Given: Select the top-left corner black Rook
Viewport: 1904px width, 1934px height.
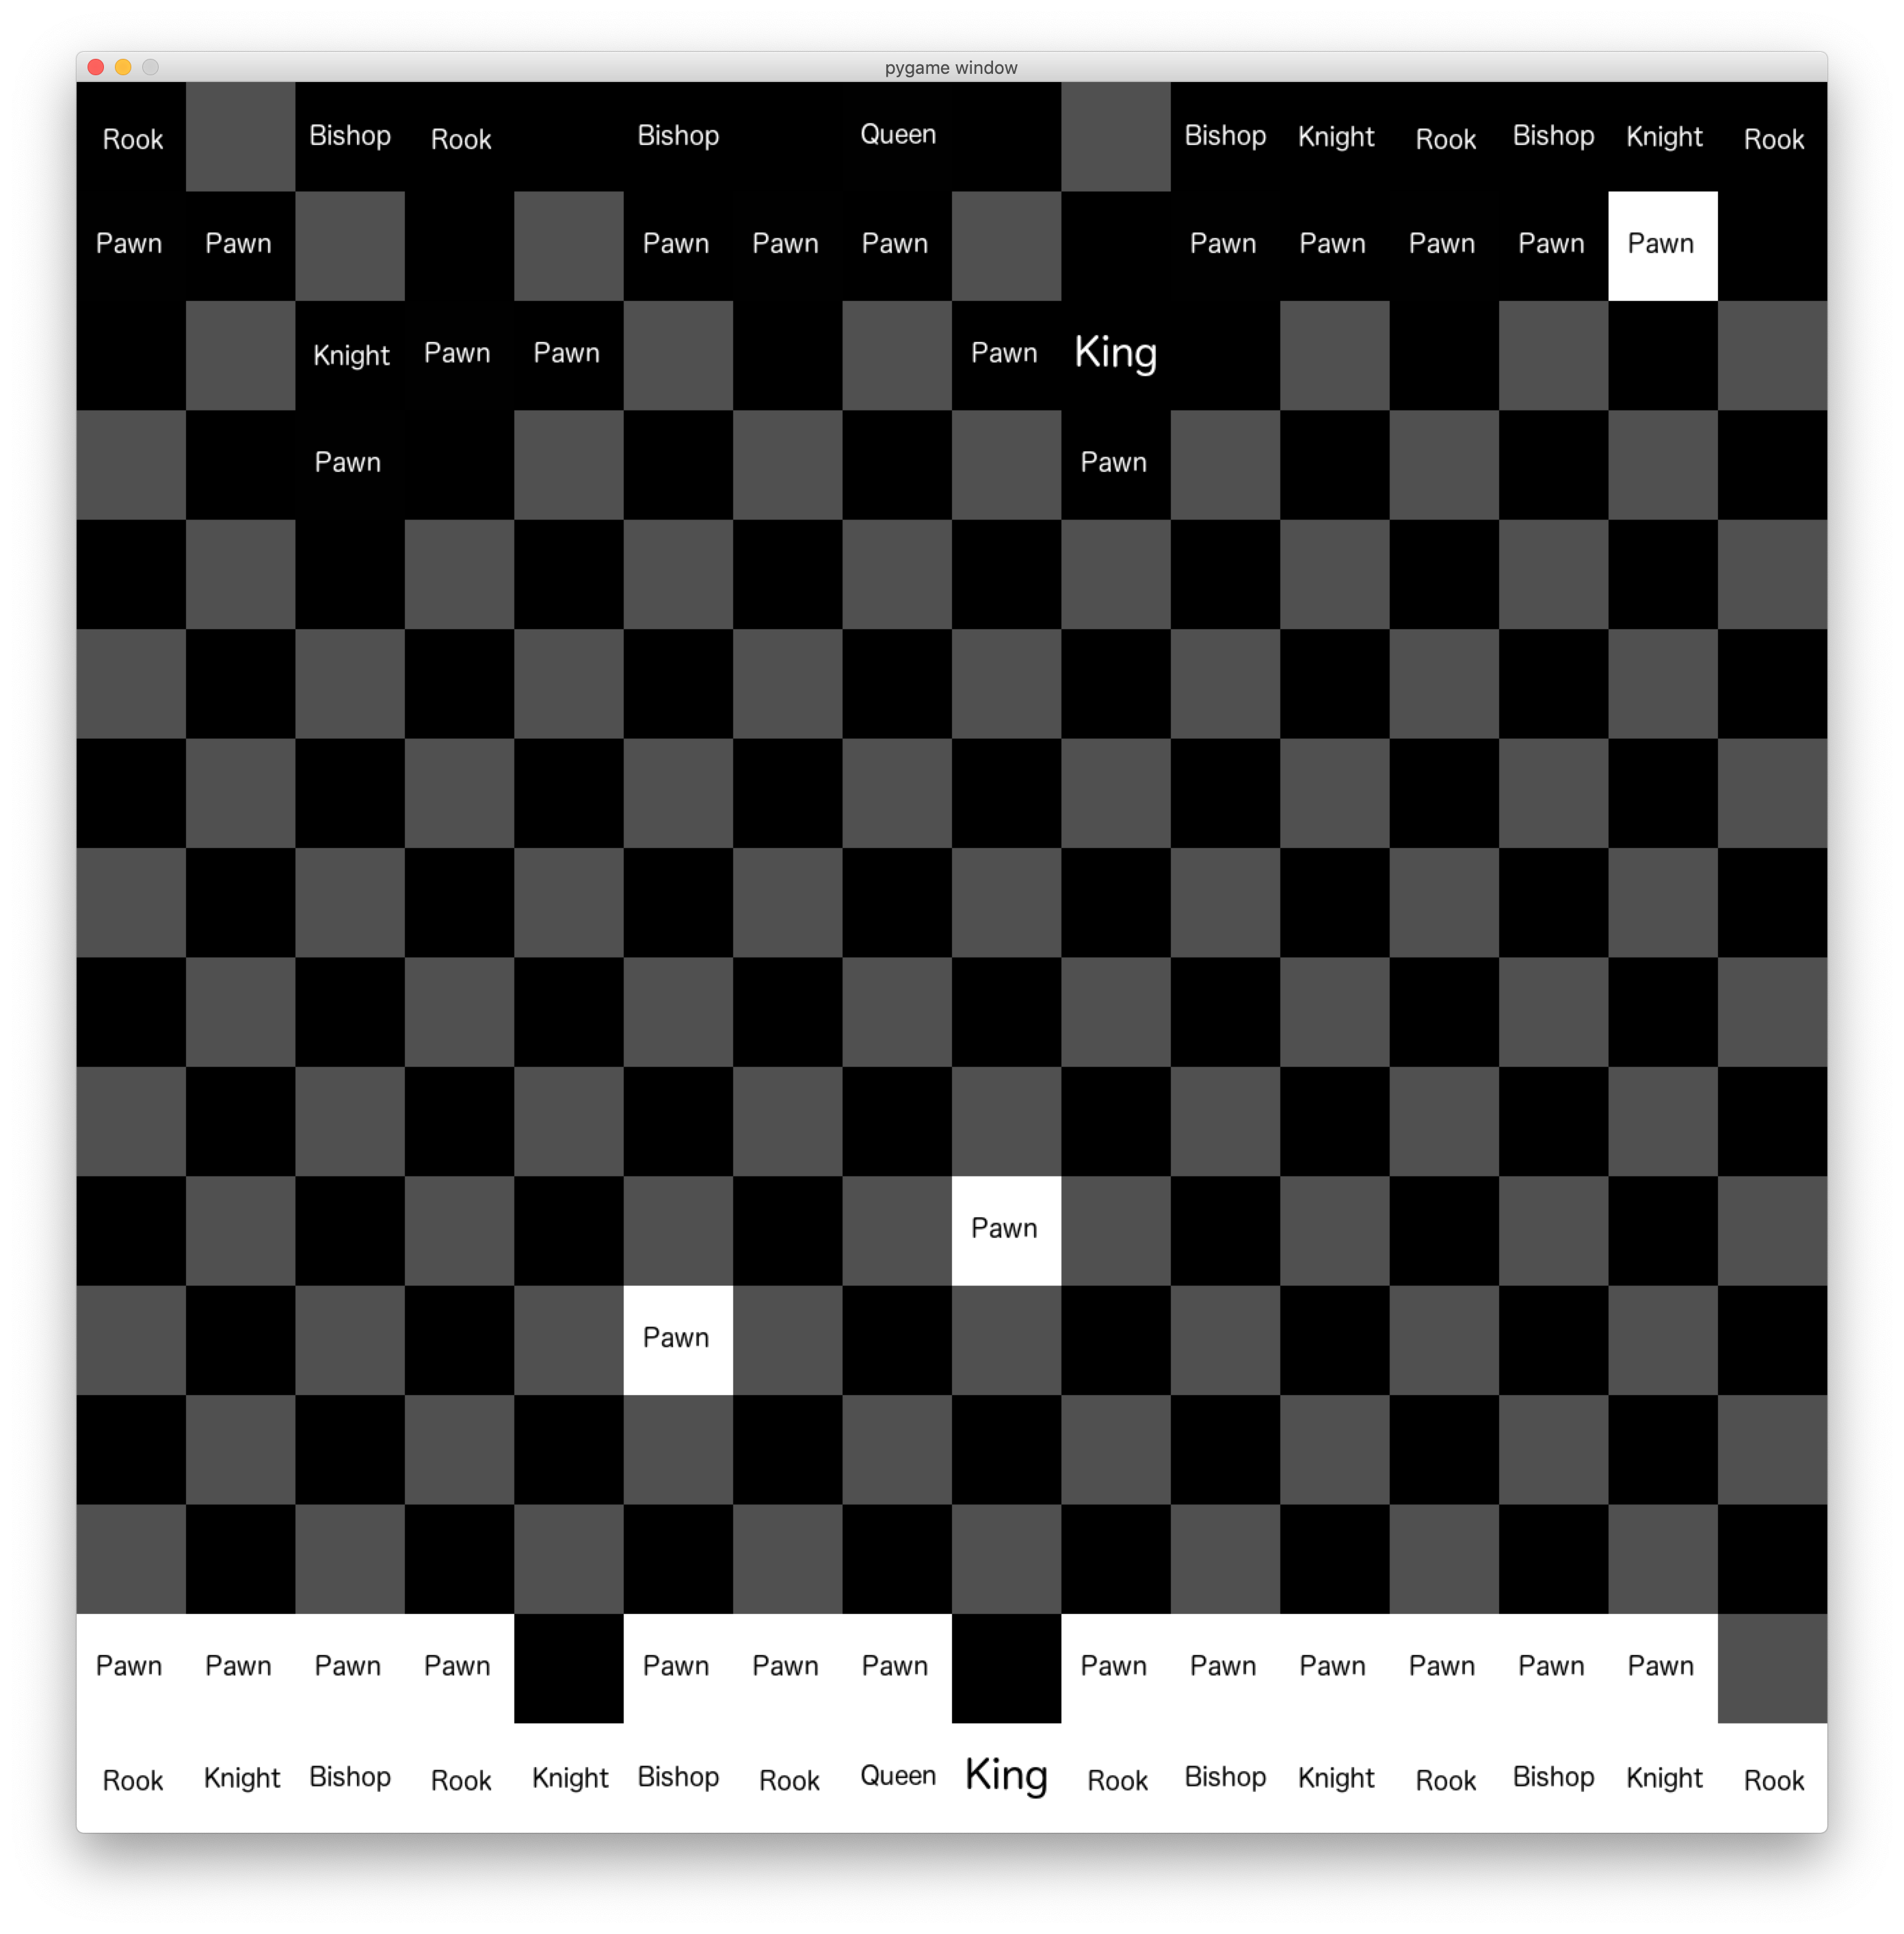Looking at the screenshot, I should click(132, 138).
